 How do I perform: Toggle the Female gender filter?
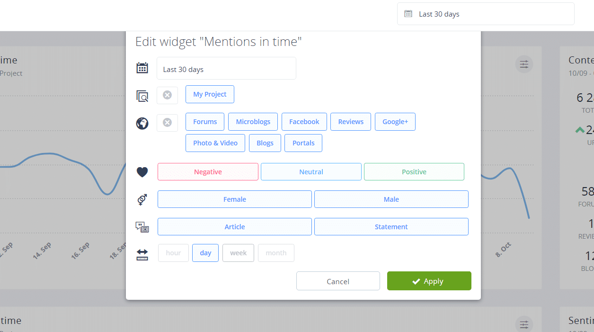click(234, 199)
